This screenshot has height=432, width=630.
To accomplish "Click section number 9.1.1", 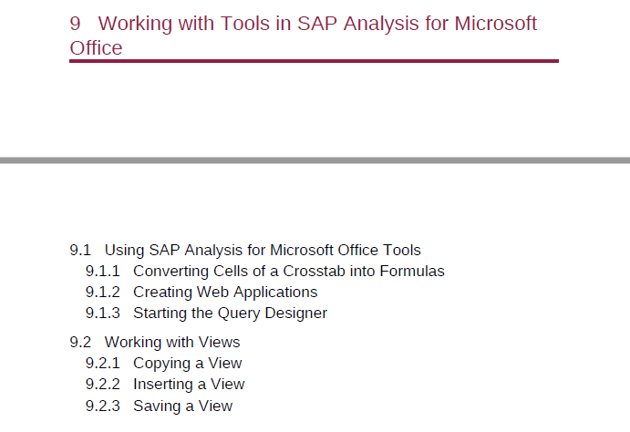I will pos(103,271).
